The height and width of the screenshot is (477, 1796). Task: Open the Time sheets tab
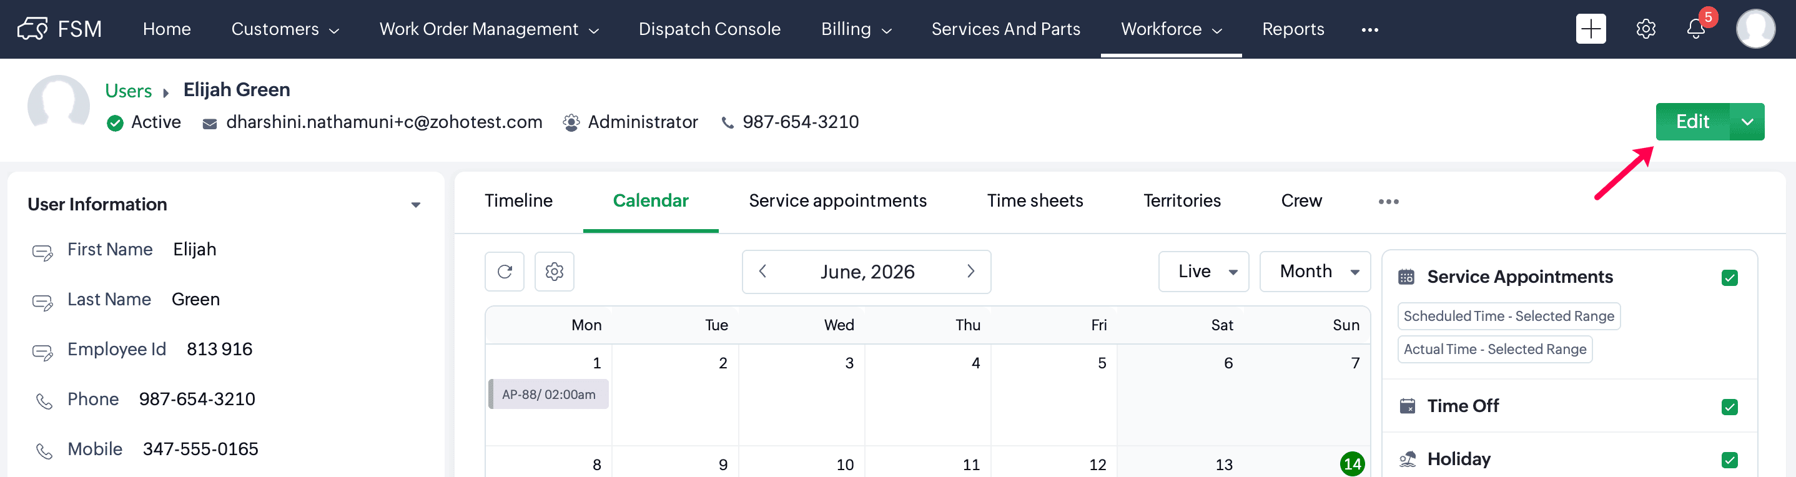pos(1035,201)
